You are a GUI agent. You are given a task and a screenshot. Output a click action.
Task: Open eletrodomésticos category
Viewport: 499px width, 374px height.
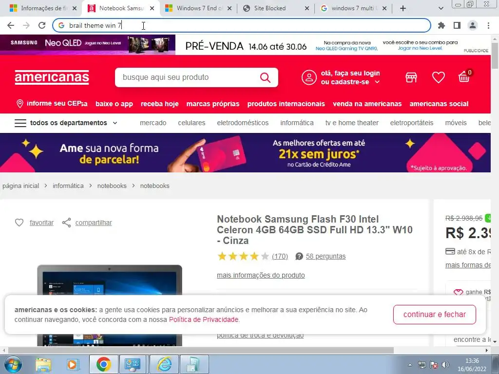(x=243, y=123)
